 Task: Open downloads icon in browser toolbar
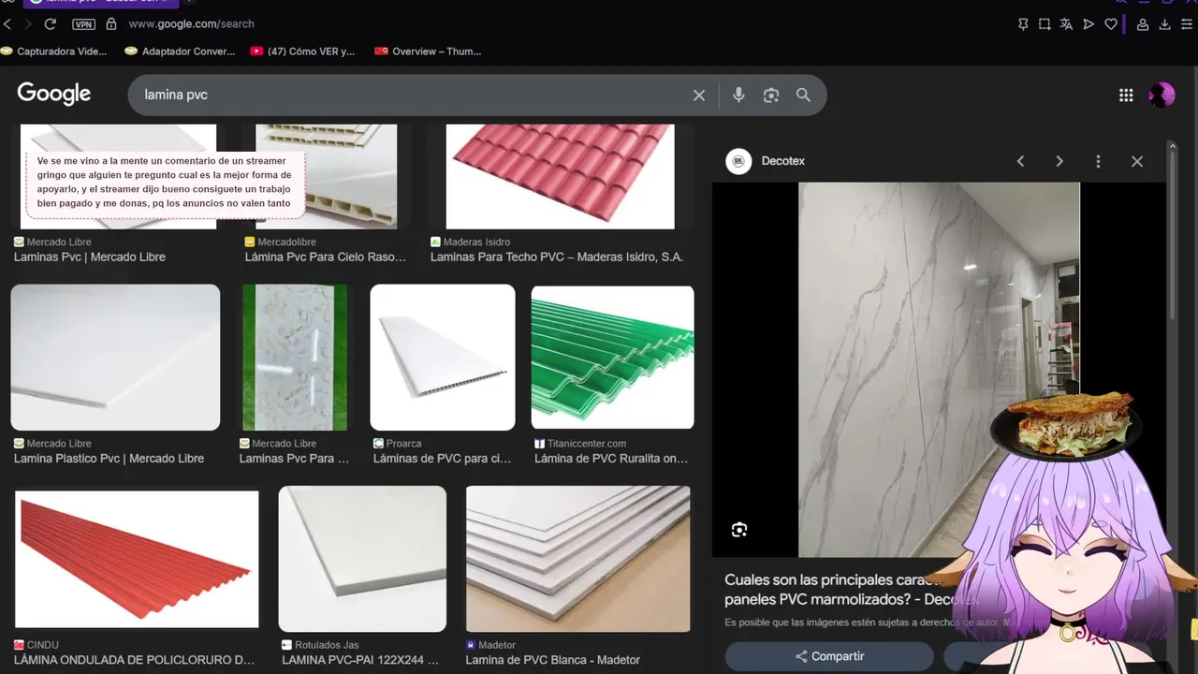[1165, 24]
